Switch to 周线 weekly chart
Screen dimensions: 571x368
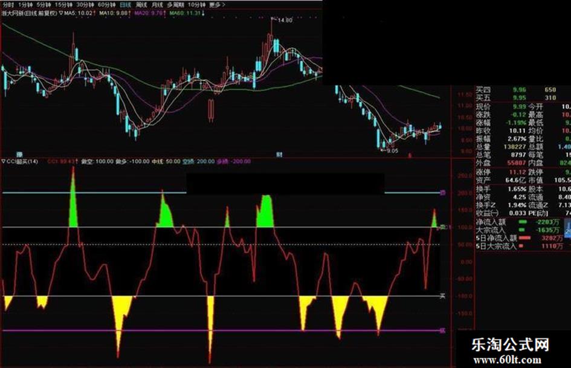point(141,5)
